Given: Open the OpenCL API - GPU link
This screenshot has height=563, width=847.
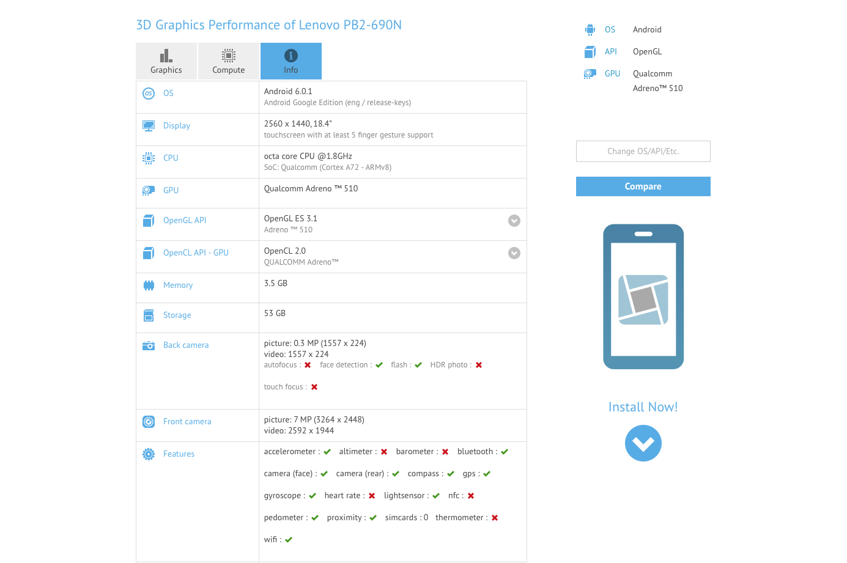Looking at the screenshot, I should pyautogui.click(x=196, y=253).
